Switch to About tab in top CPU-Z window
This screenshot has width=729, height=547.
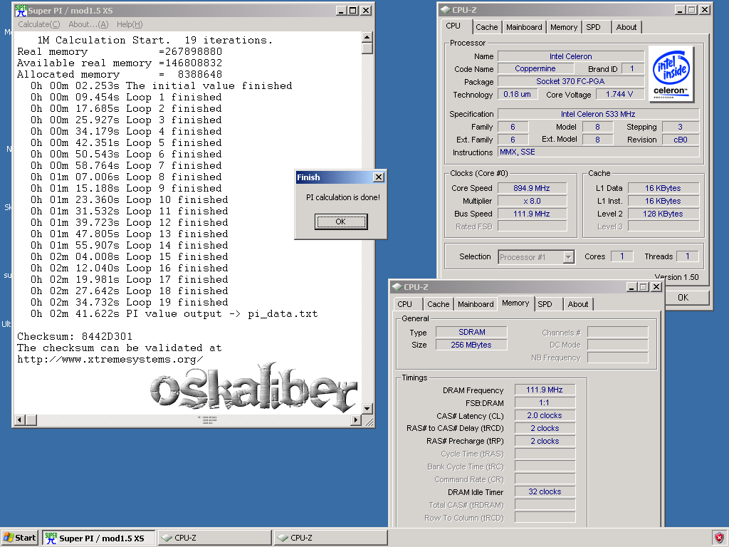(626, 27)
